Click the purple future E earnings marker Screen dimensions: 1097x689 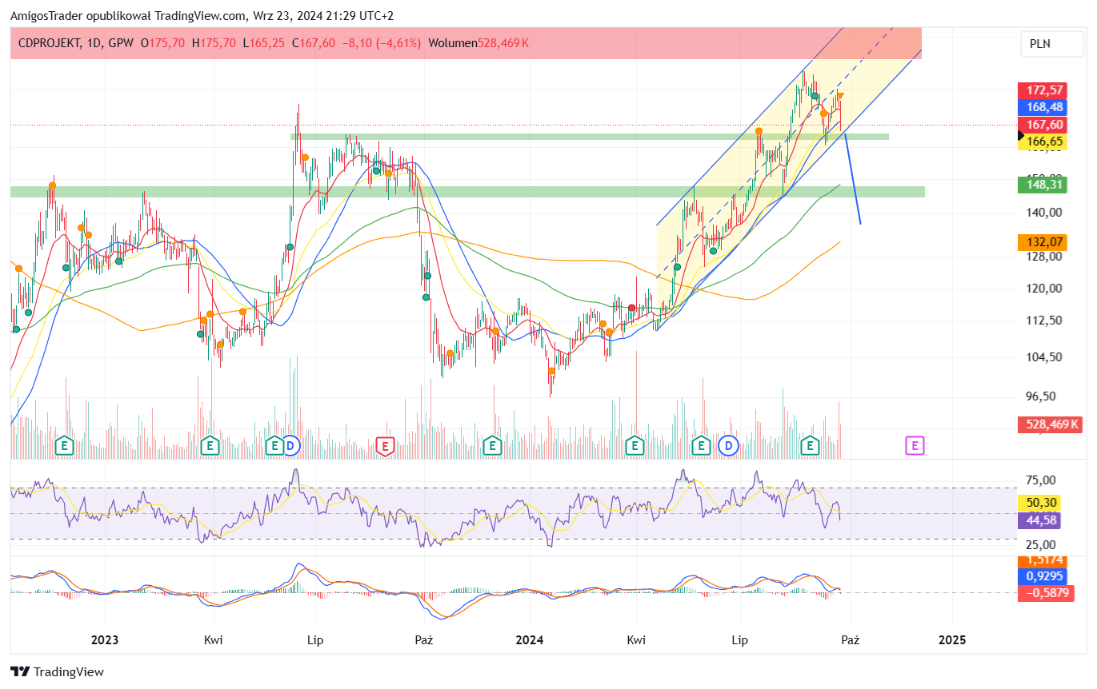coord(915,446)
